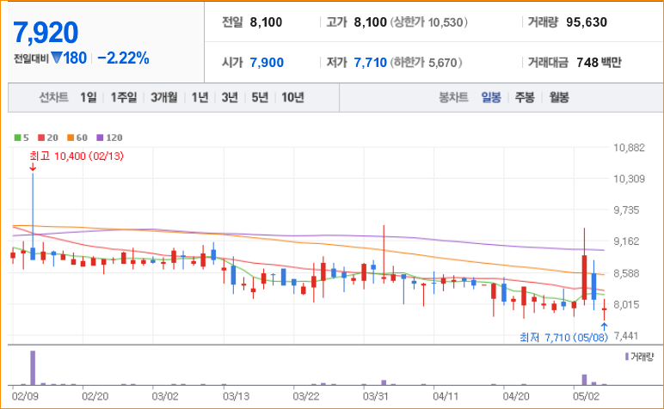
Task: Switch to the 1년 line chart
Action: (200, 98)
